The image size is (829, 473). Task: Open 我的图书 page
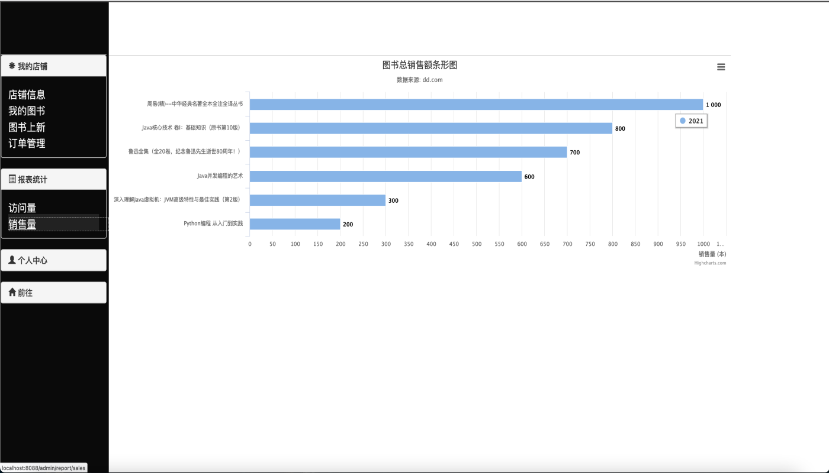[x=27, y=111]
